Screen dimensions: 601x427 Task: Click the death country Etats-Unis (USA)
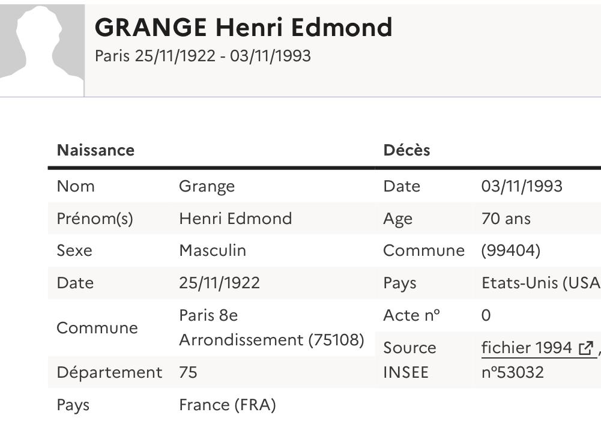click(540, 283)
